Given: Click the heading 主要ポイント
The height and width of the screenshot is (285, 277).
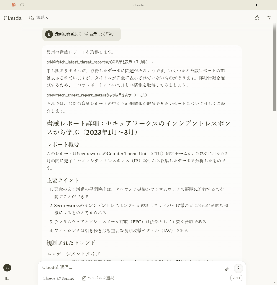Looking at the screenshot, I should click(x=63, y=180).
